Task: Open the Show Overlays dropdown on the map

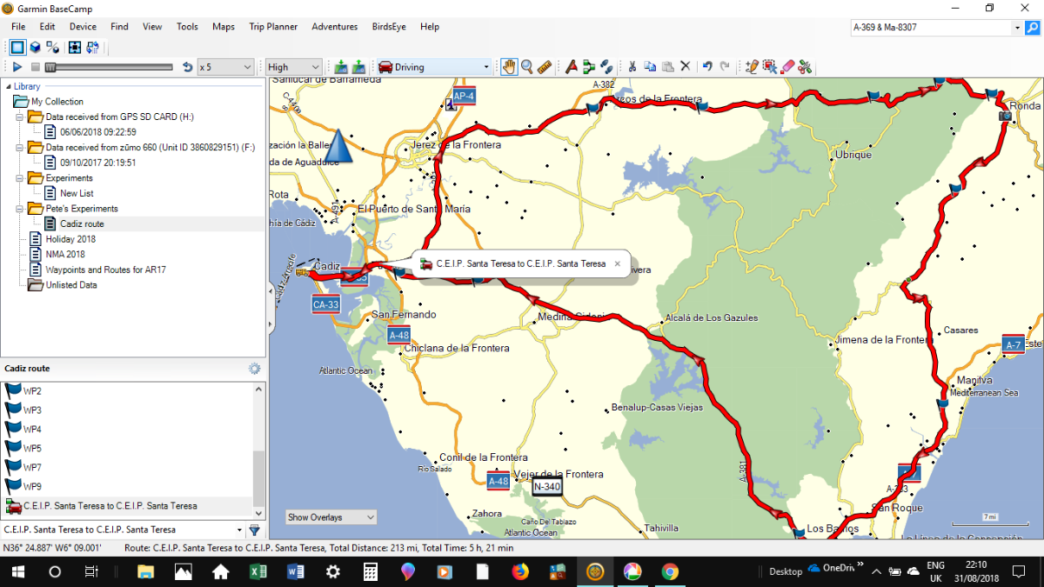Action: click(331, 517)
